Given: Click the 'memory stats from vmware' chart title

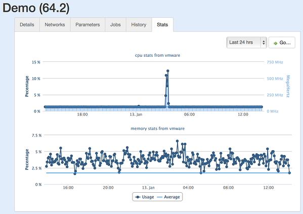Looking at the screenshot, I should pos(157,129).
